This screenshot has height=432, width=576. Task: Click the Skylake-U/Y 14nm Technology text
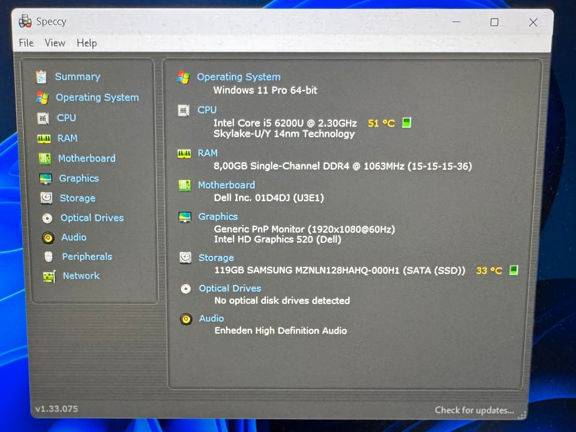click(x=284, y=134)
